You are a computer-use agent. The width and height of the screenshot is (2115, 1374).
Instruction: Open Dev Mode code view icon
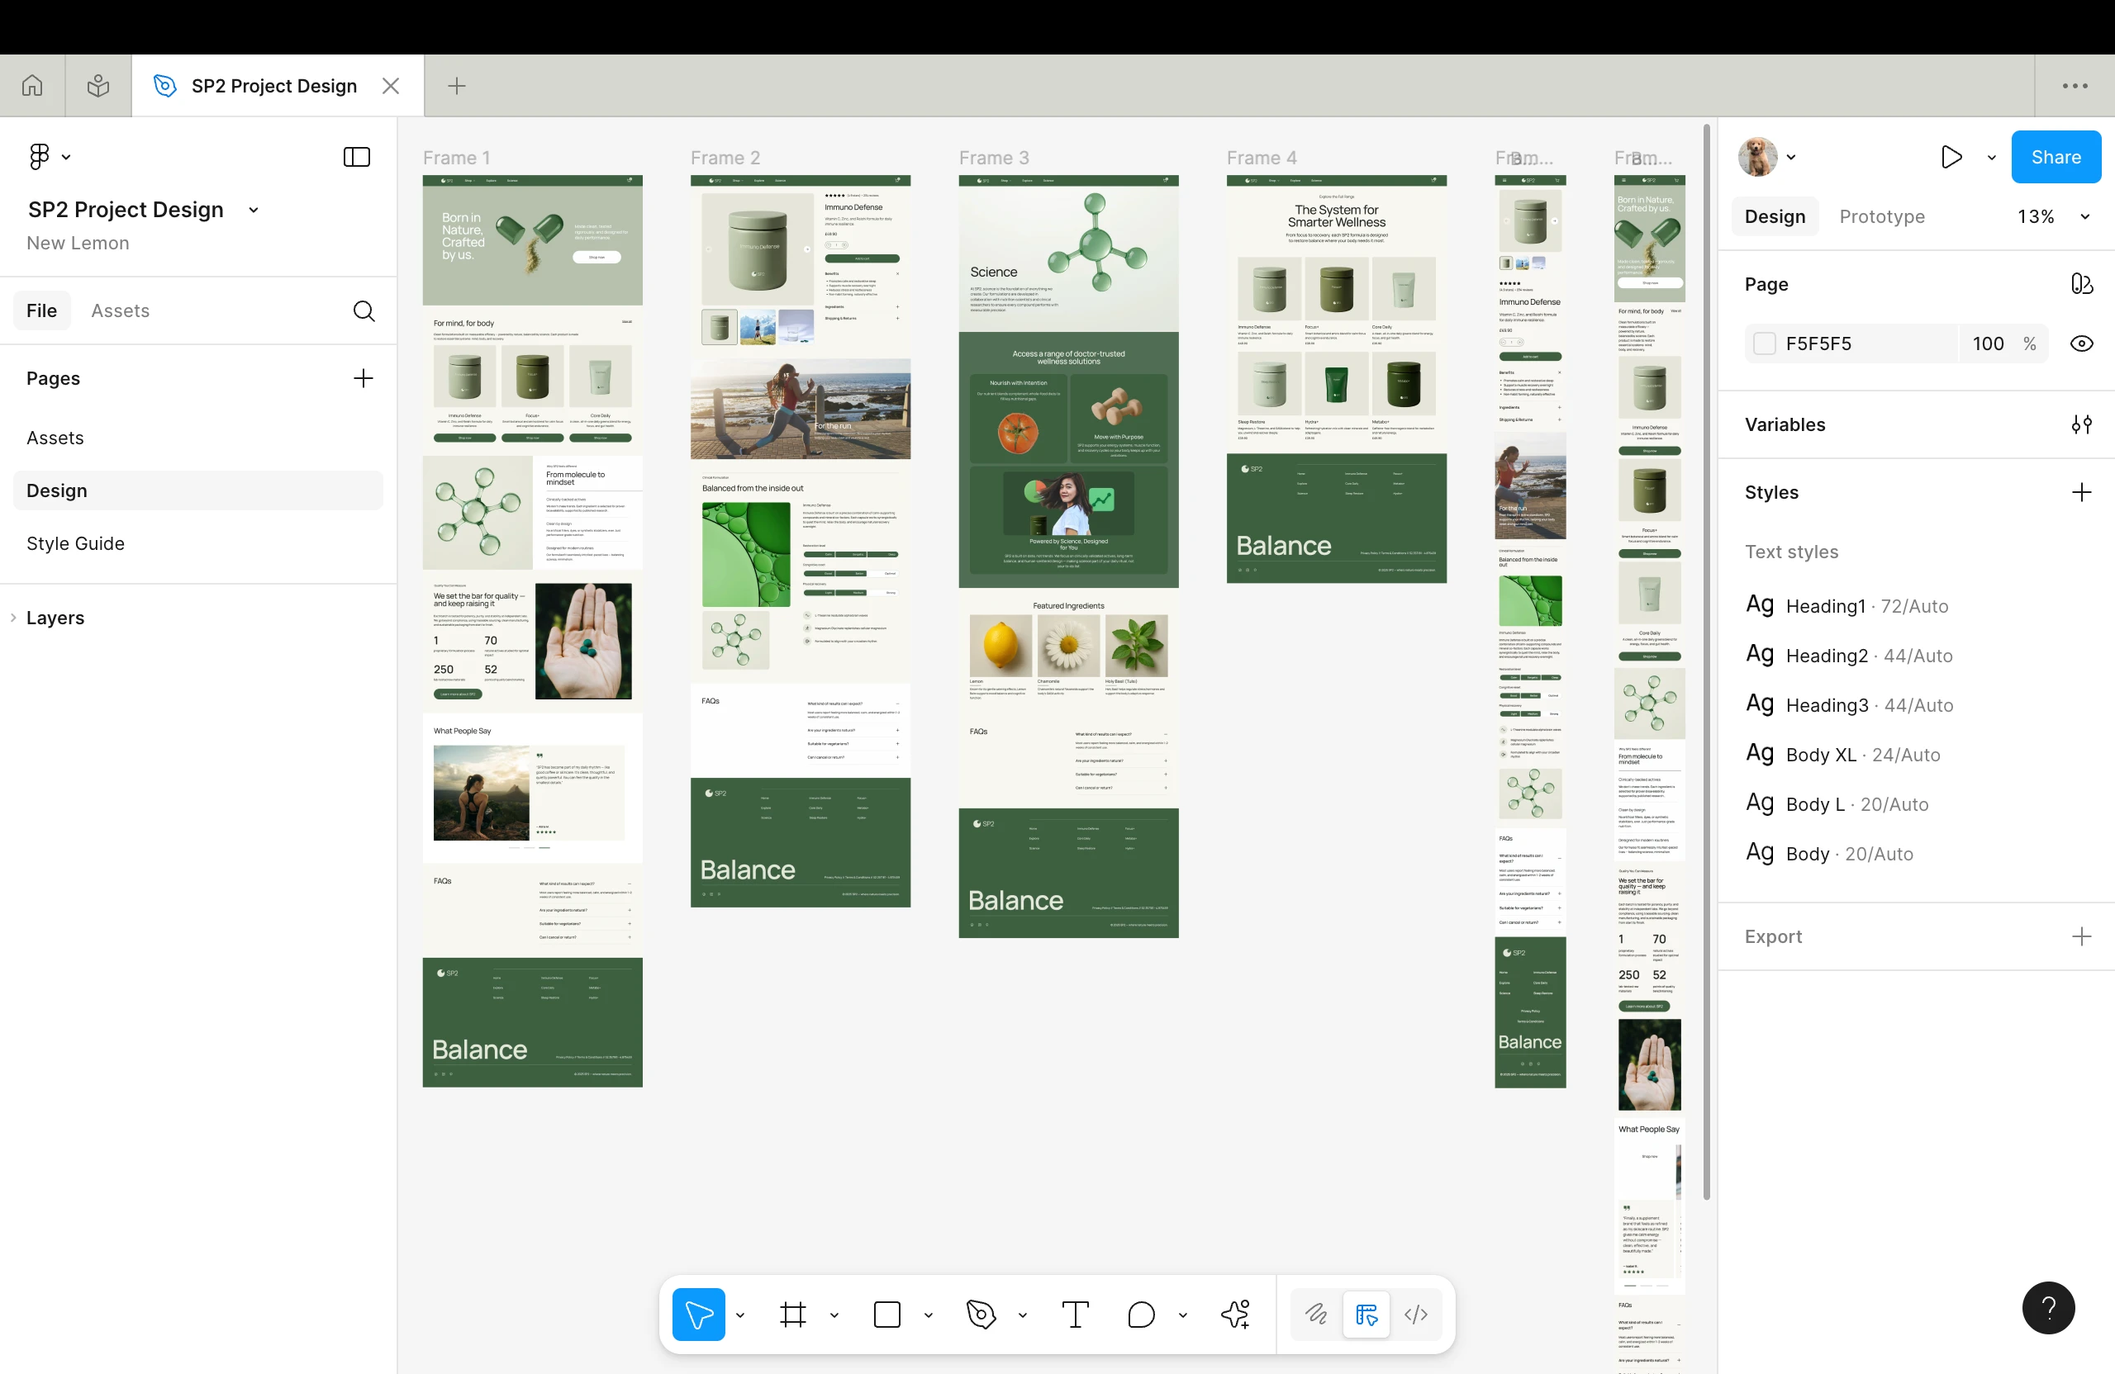coord(1415,1315)
